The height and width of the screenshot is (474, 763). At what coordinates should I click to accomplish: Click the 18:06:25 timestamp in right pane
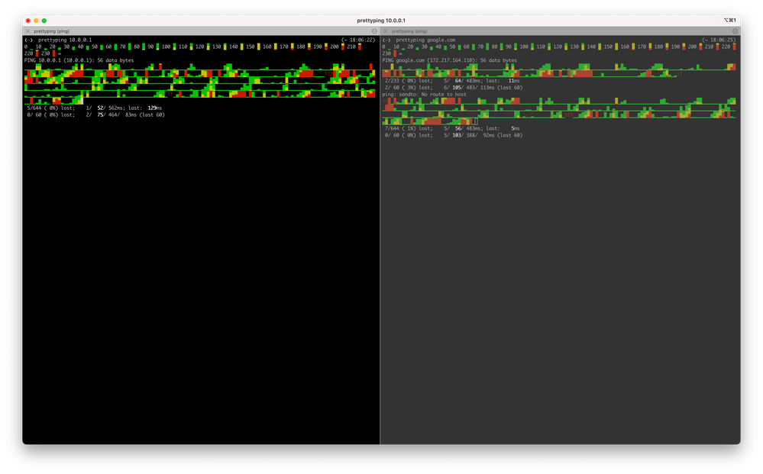click(719, 40)
